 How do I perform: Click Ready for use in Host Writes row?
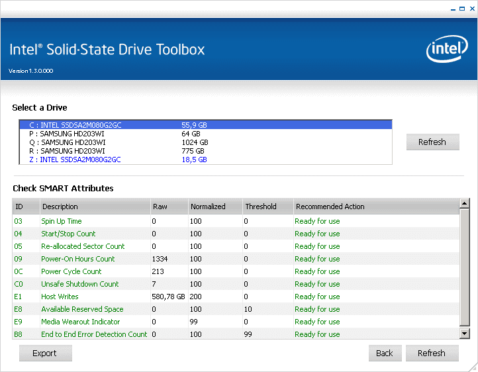317,297
